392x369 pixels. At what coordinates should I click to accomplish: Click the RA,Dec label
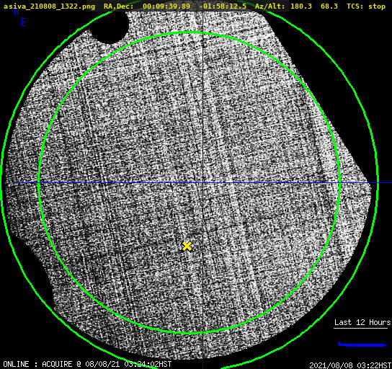(x=118, y=6)
